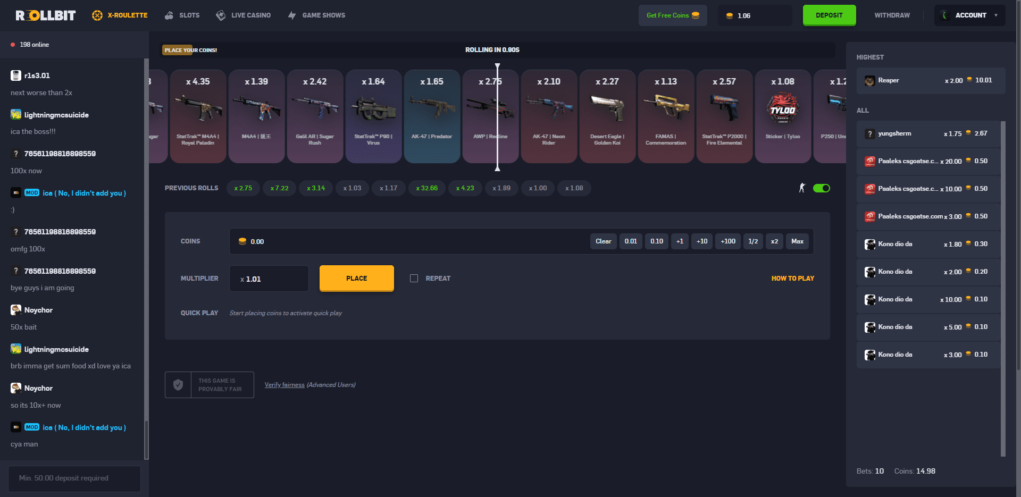Click the Rollbit logo

coord(46,15)
